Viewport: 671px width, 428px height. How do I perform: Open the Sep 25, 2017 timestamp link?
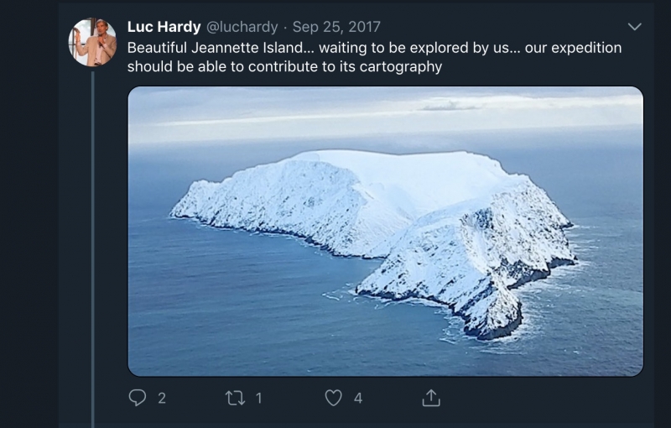335,27
